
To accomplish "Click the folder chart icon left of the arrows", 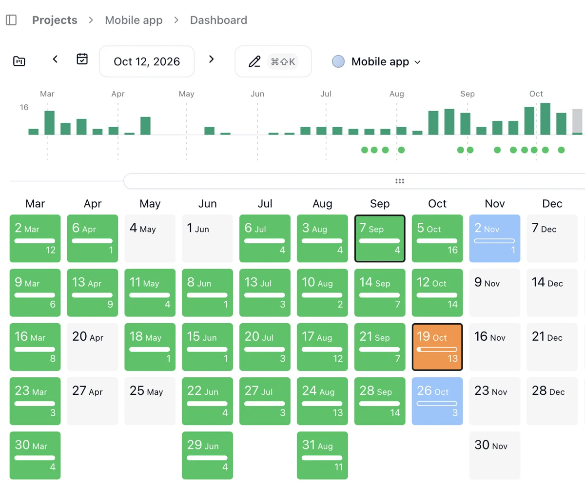I will pos(19,61).
